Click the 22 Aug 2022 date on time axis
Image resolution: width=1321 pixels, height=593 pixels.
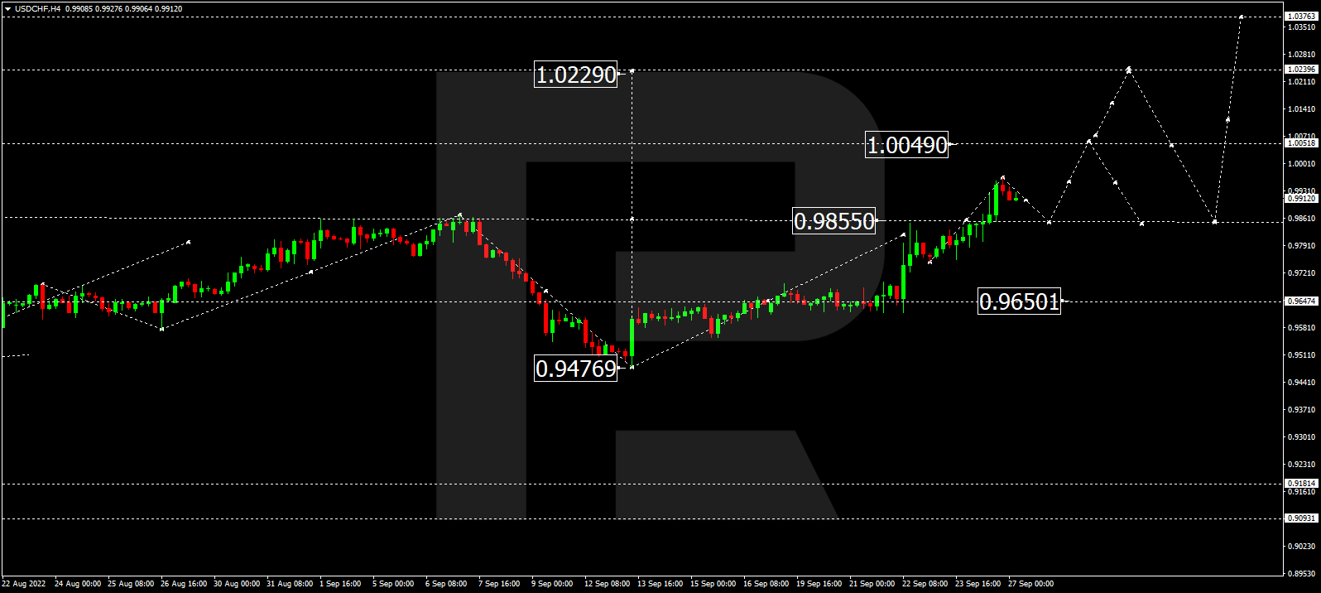point(24,584)
